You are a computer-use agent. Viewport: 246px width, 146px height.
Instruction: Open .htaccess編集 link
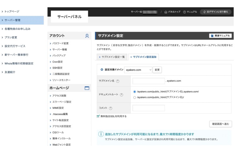tap(60, 114)
